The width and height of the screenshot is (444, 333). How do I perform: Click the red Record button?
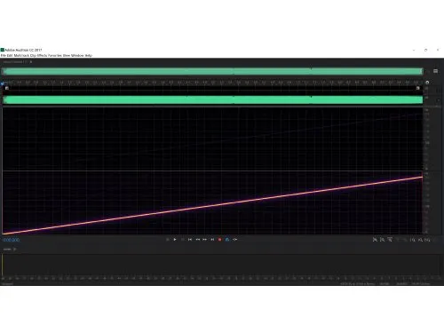[x=219, y=240]
